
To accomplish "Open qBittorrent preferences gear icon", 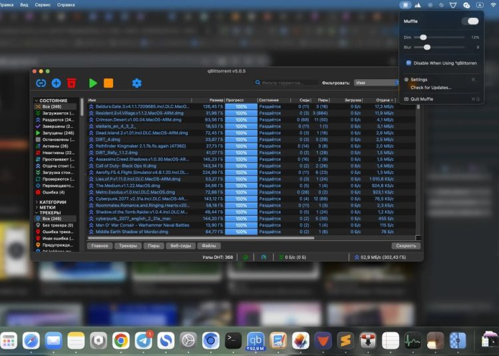I will click(x=136, y=83).
